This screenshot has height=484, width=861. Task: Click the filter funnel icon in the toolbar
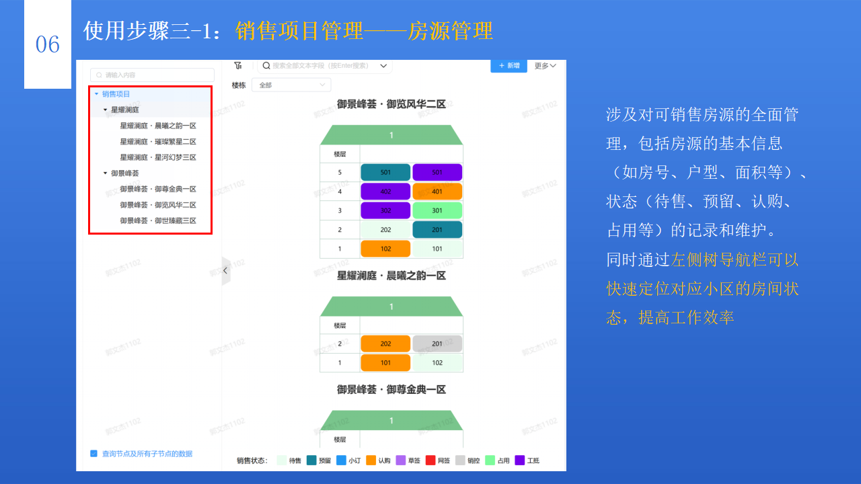pyautogui.click(x=237, y=65)
